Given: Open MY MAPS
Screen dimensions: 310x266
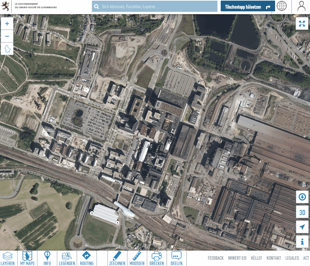Looking at the screenshot, I should point(27,258).
